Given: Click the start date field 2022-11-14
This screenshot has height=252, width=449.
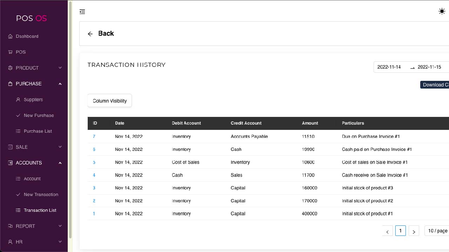Looking at the screenshot, I should click(389, 67).
